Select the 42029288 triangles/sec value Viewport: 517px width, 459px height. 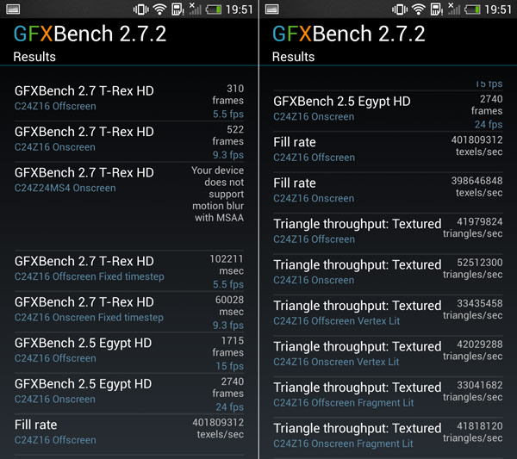point(473,350)
